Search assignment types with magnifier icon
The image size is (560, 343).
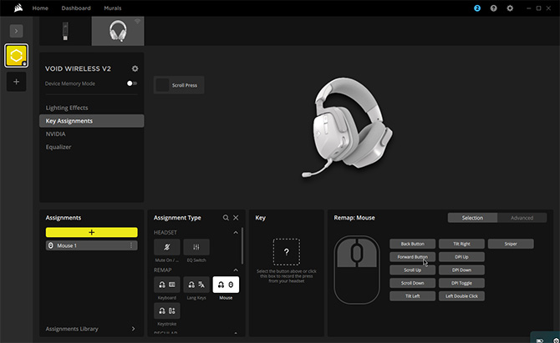click(x=226, y=218)
